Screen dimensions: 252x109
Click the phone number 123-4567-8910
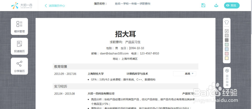point(149,53)
